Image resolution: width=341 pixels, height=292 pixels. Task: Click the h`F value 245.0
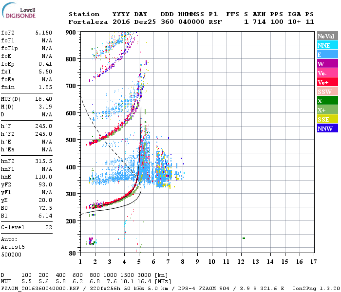pyautogui.click(x=44, y=126)
